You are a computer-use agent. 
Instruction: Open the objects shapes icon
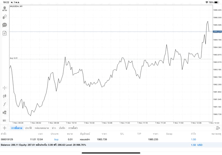coord(5,113)
